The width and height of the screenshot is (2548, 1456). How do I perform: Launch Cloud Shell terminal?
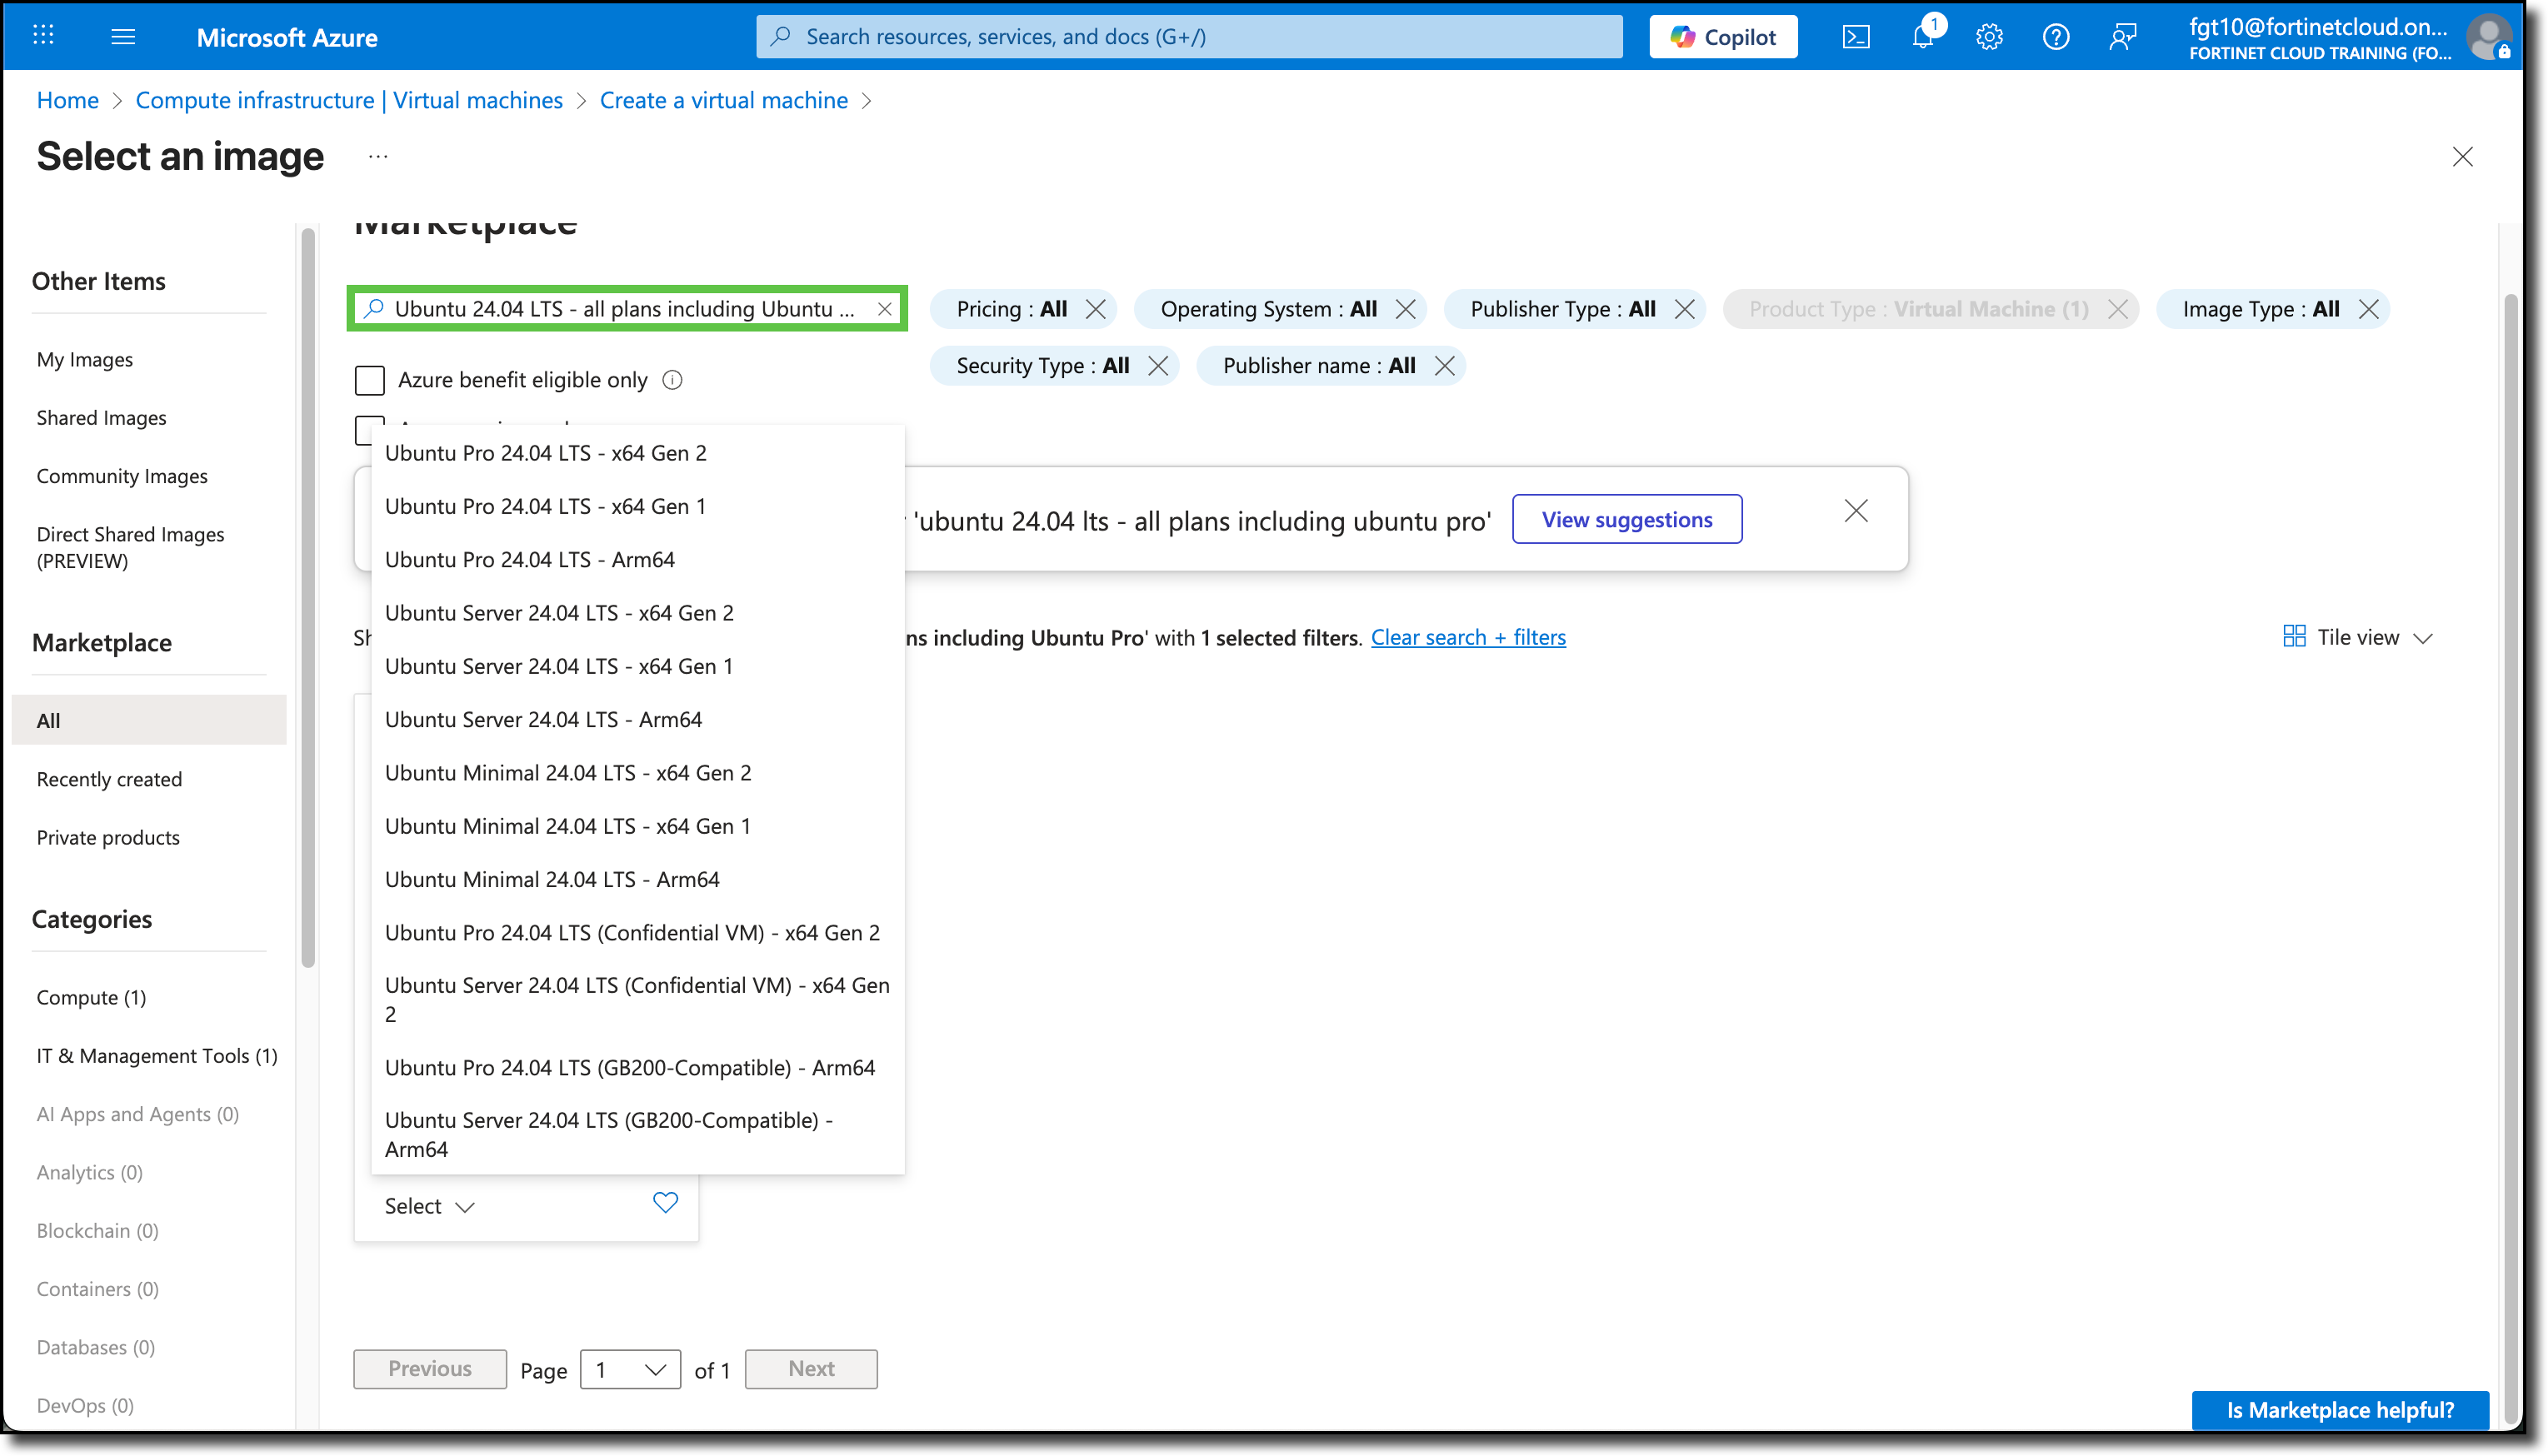point(1857,36)
